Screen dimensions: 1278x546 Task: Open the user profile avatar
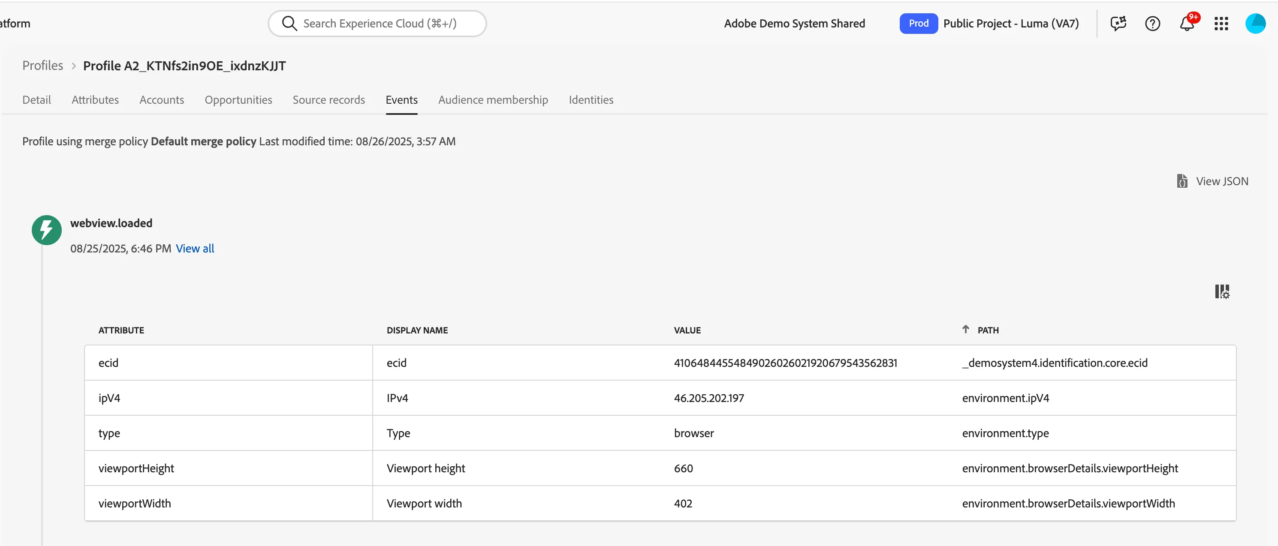[x=1255, y=23]
